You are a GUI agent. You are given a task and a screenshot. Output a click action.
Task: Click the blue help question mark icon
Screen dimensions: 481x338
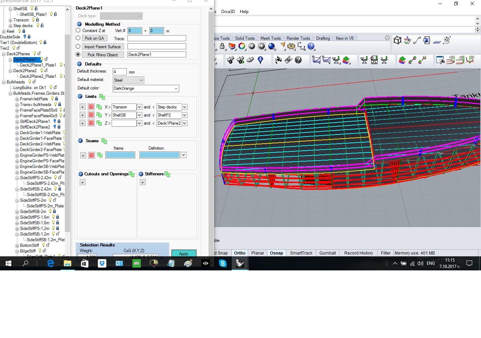(311, 46)
